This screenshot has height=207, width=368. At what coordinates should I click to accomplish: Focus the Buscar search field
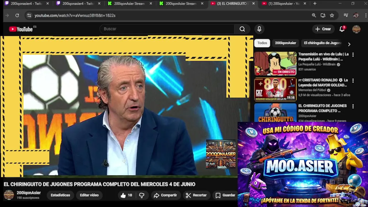[167, 29]
